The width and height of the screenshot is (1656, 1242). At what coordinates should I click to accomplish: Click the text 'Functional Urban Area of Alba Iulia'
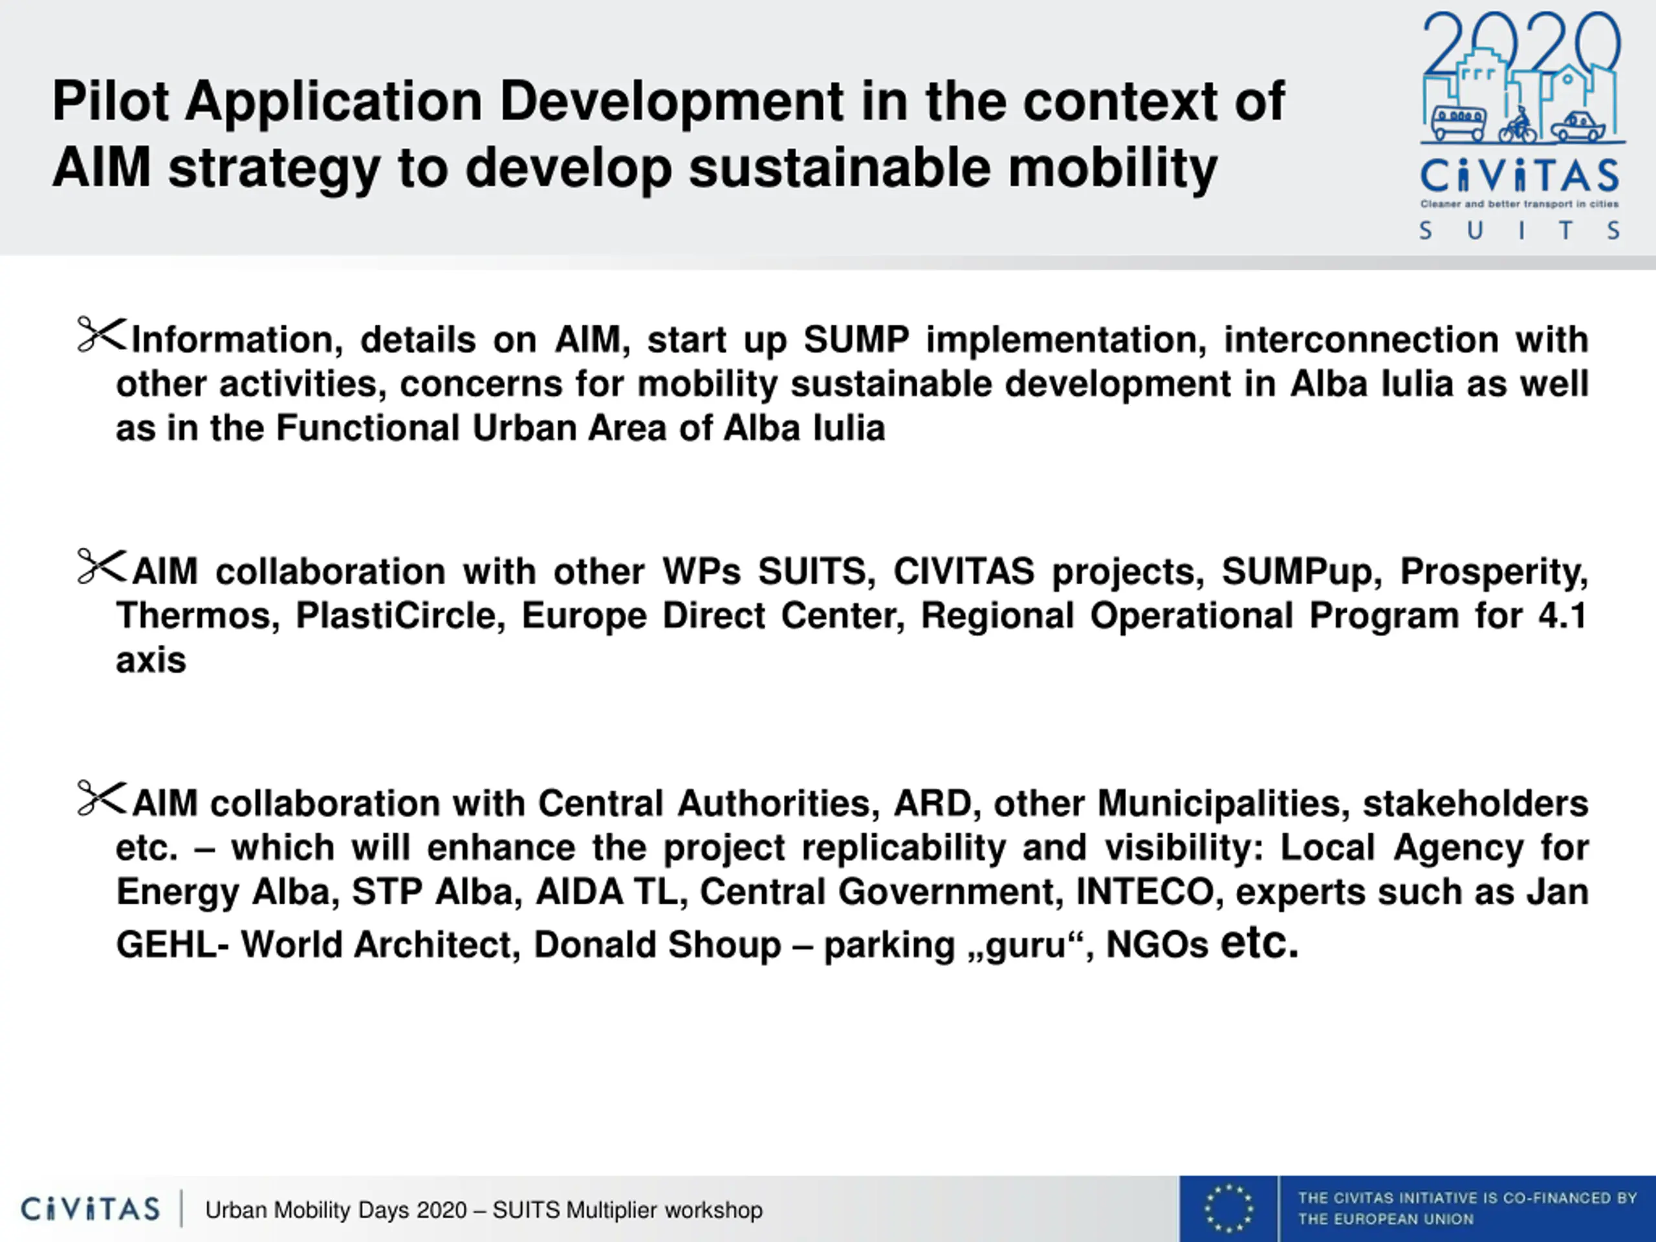pos(580,428)
